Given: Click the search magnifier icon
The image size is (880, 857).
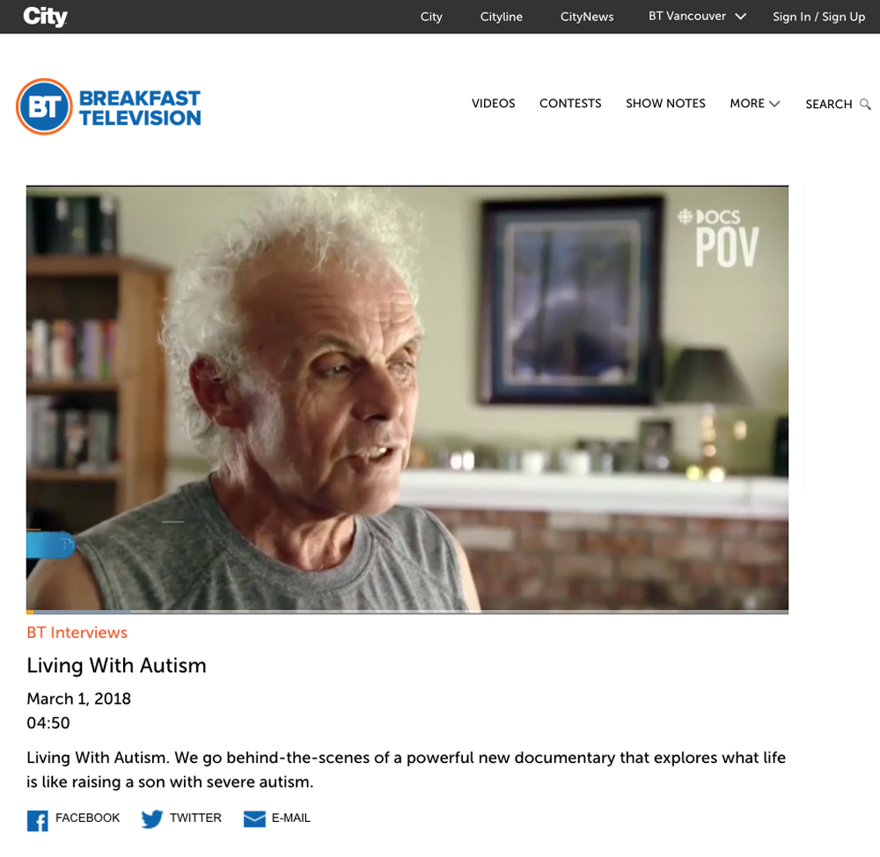Looking at the screenshot, I should point(865,105).
